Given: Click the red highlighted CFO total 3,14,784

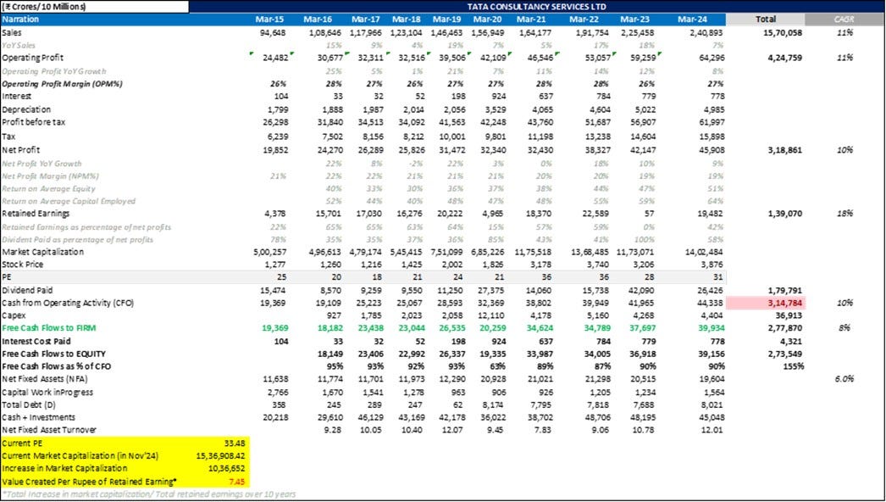Looking at the screenshot, I should point(766,303).
